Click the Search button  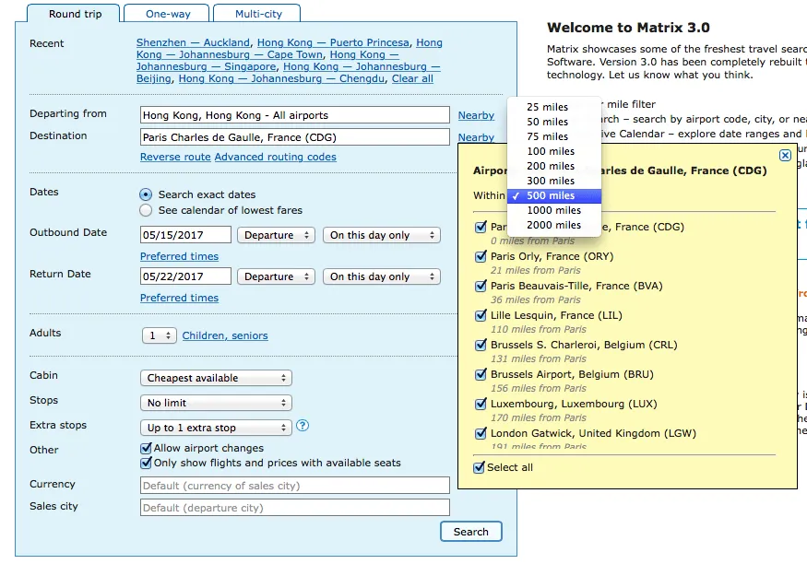[471, 532]
